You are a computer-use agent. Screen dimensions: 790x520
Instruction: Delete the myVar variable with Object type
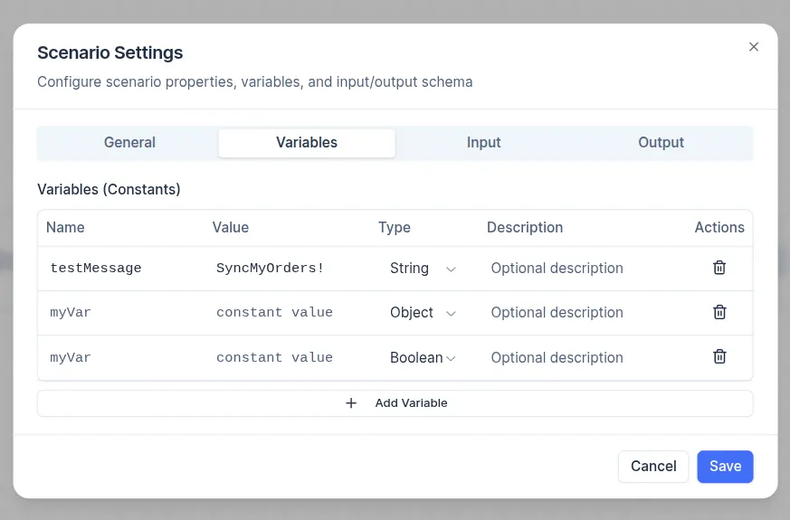coord(719,312)
